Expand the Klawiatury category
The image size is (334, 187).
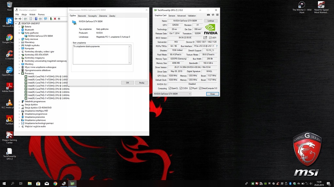click(19, 42)
